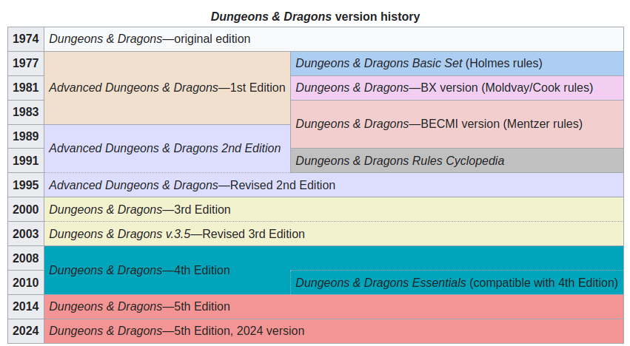Select Advanced Dungeons & Dragons—1st Edition cell
This screenshot has height=346, width=630.
pyautogui.click(x=167, y=88)
